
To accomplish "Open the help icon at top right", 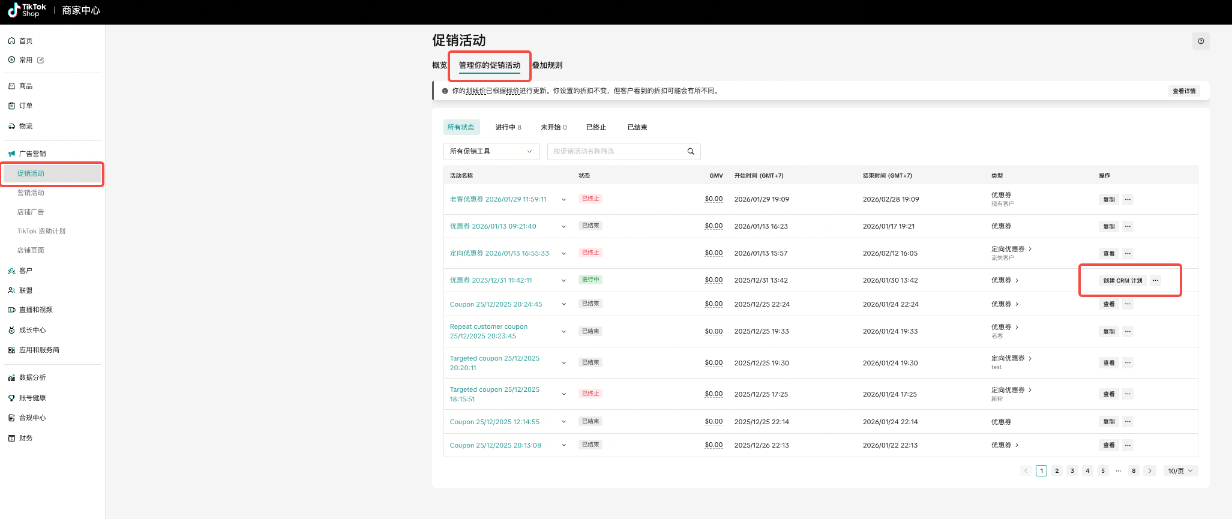I will 1201,41.
